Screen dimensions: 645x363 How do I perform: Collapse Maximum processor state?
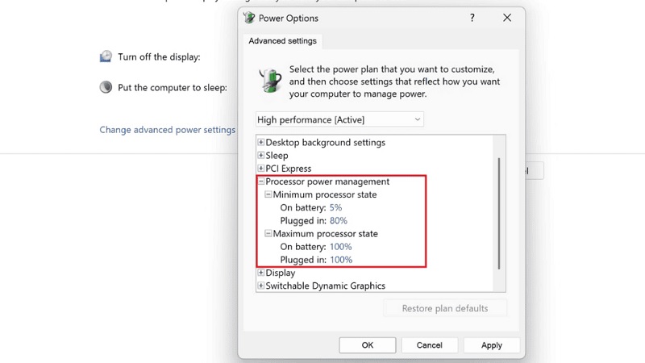[268, 233]
